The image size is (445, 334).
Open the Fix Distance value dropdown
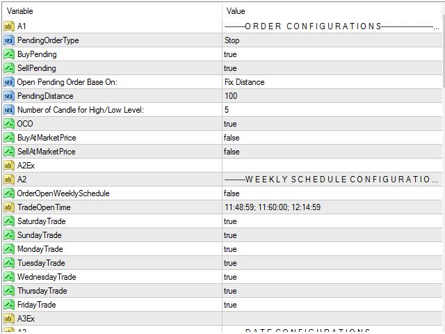click(x=332, y=82)
